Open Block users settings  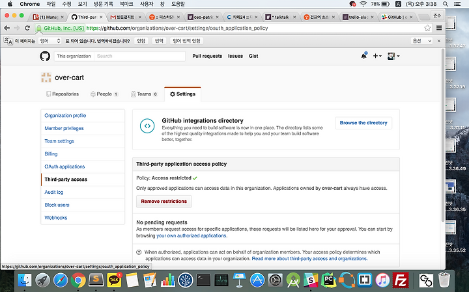(x=57, y=205)
